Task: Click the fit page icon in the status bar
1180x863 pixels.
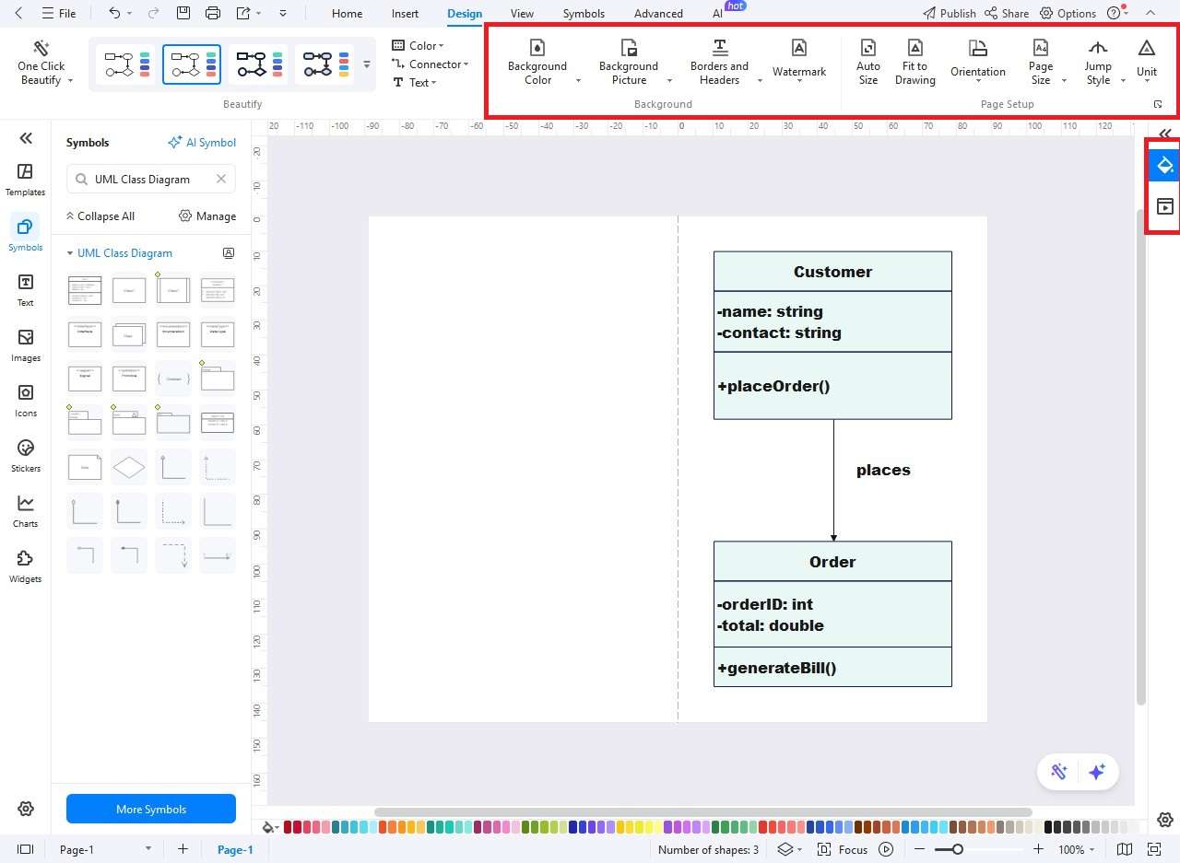Action: (x=1124, y=849)
